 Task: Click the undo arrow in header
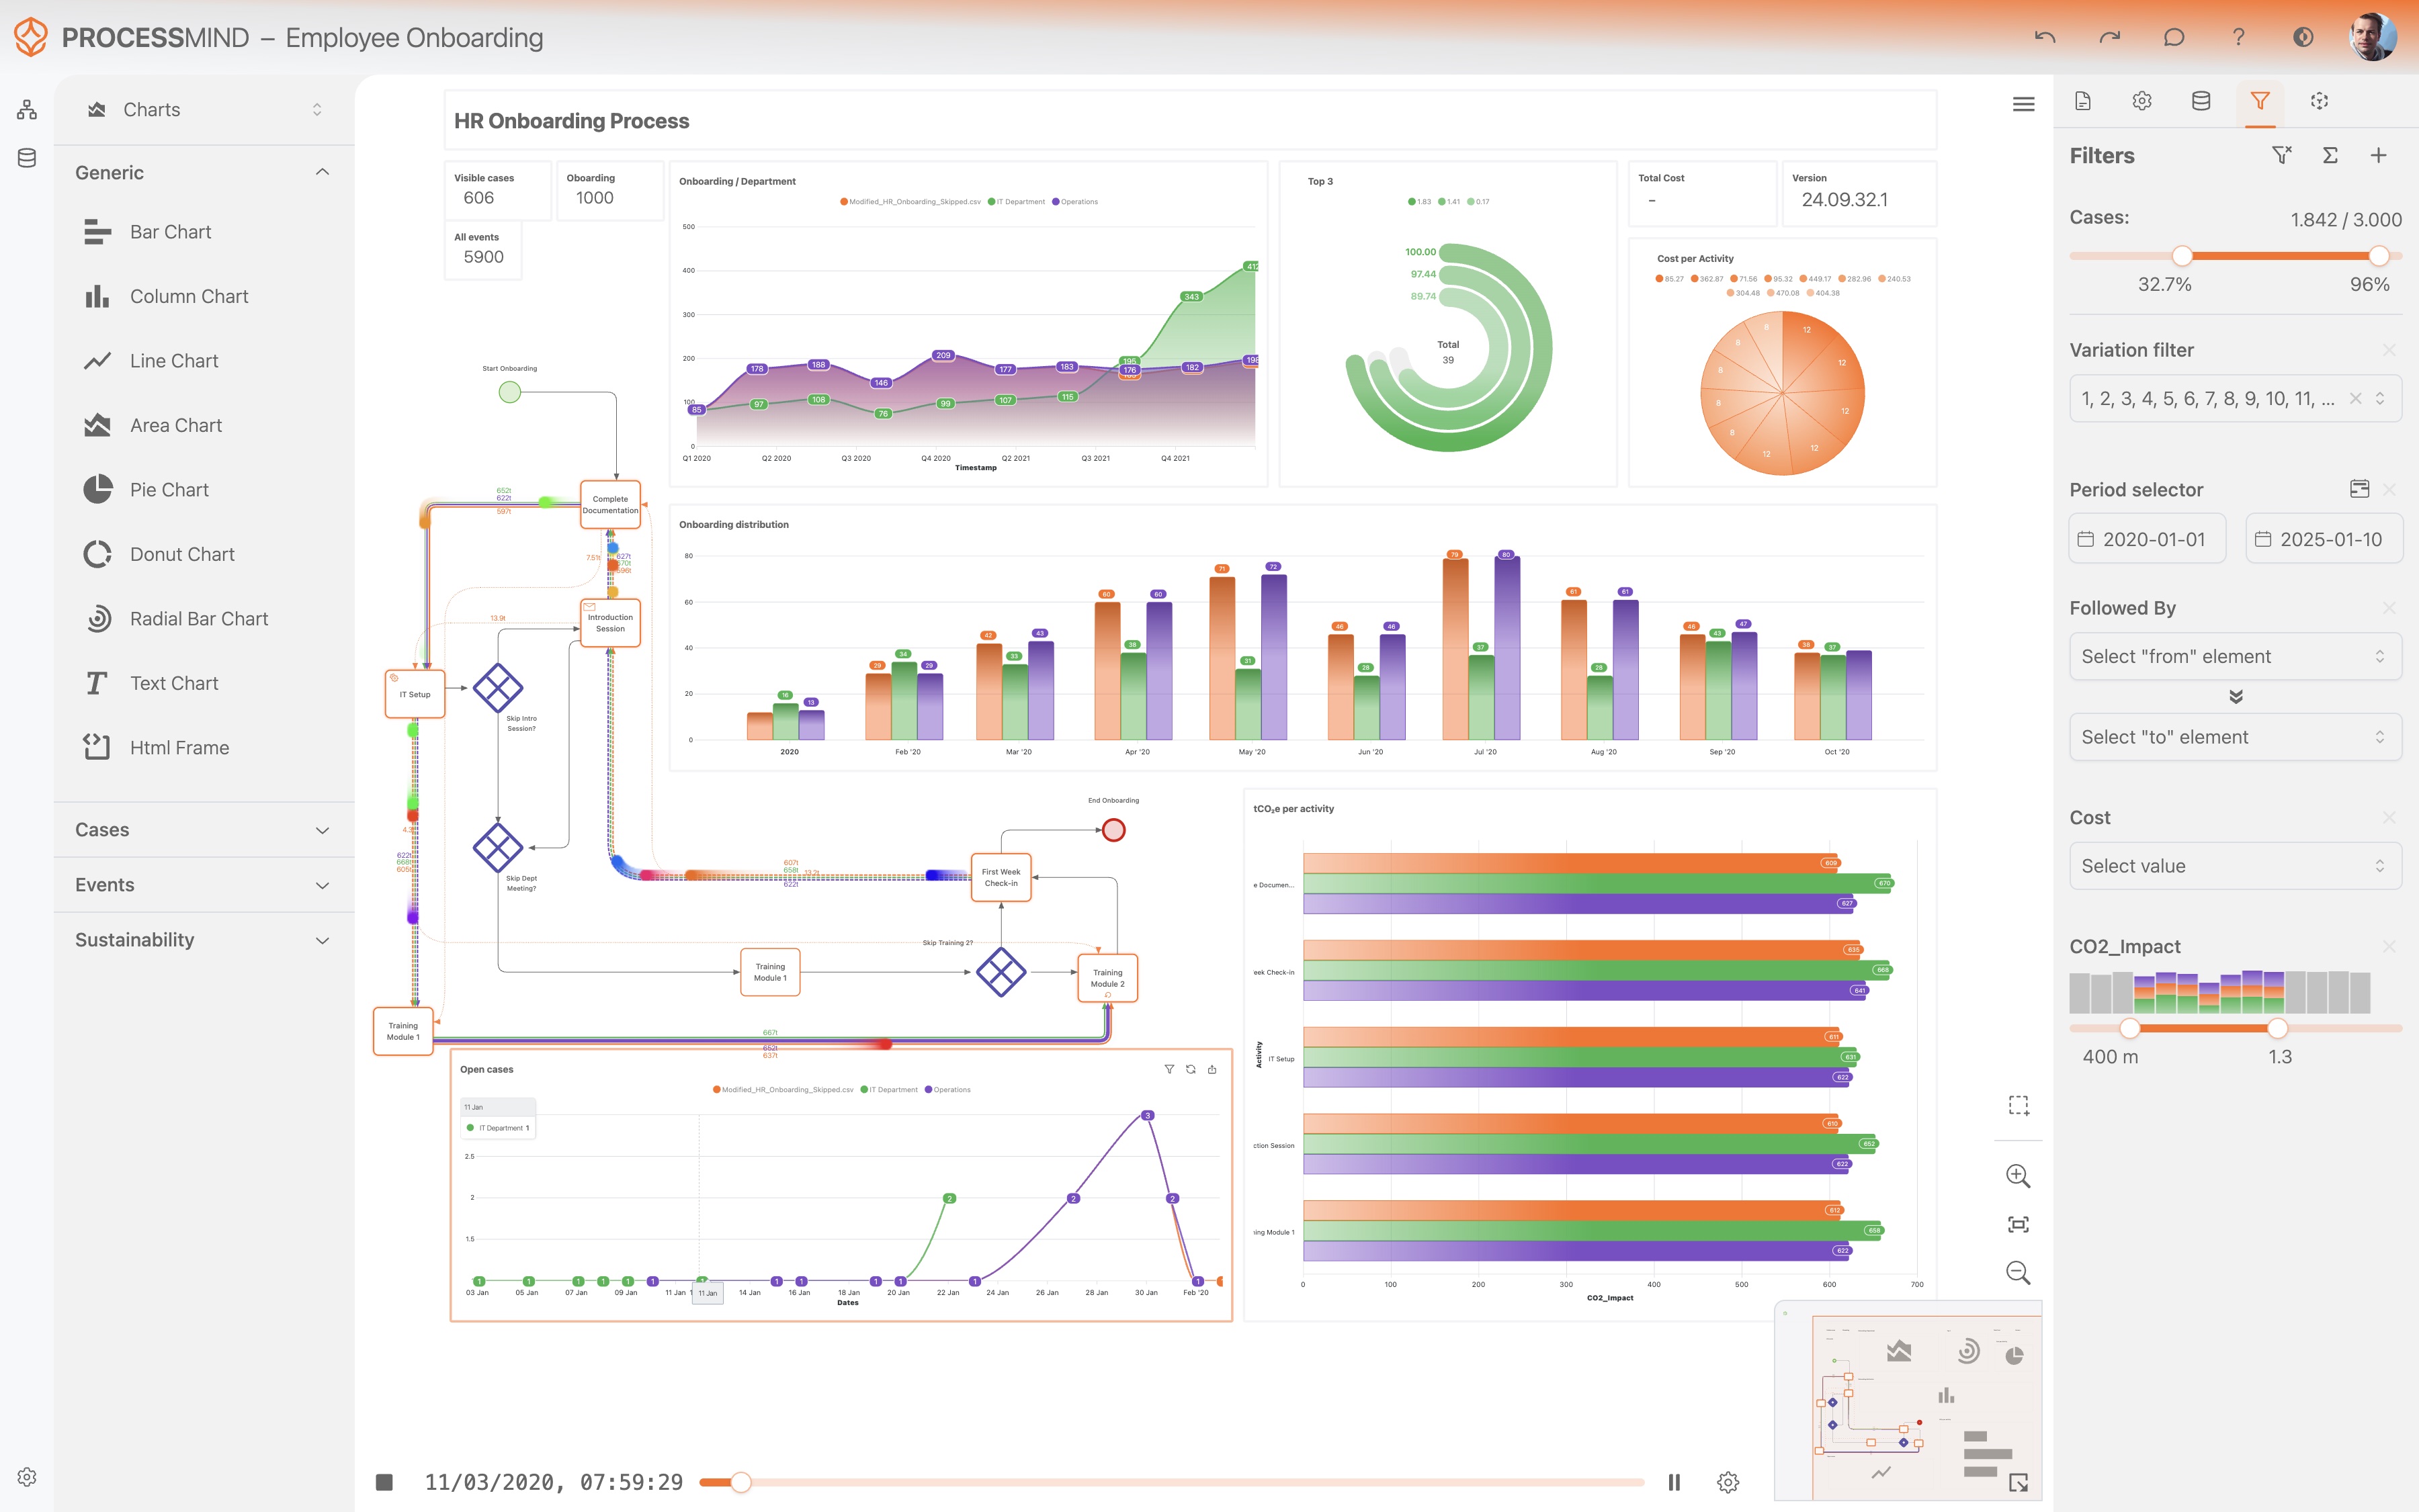pos(2044,38)
